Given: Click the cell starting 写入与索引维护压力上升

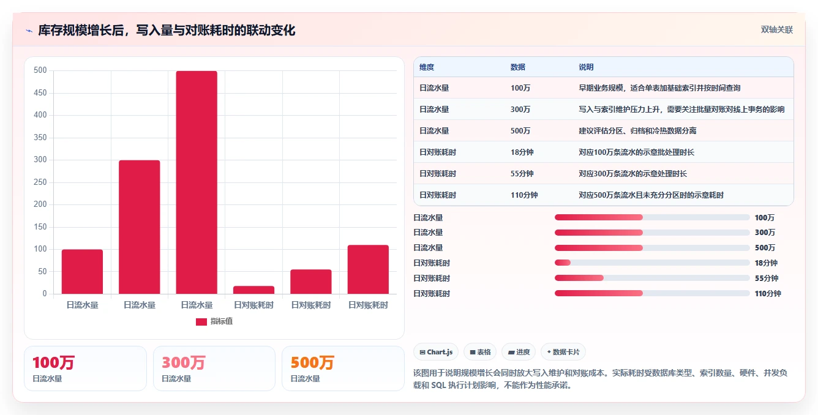Looking at the screenshot, I should point(681,110).
